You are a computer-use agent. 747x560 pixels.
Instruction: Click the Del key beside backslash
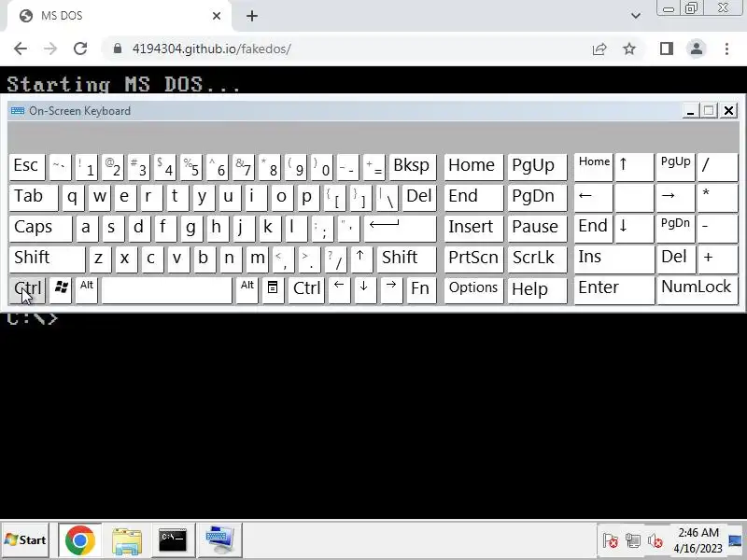coord(419,197)
